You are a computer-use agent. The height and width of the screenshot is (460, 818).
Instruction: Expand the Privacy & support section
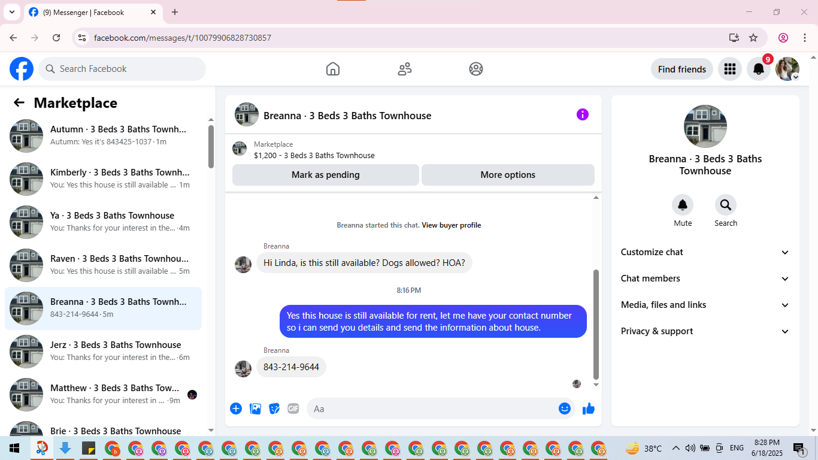pos(705,331)
